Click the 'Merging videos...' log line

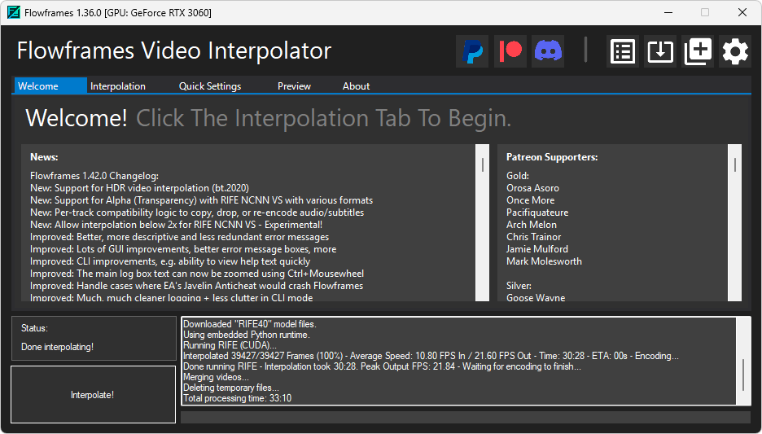216,377
